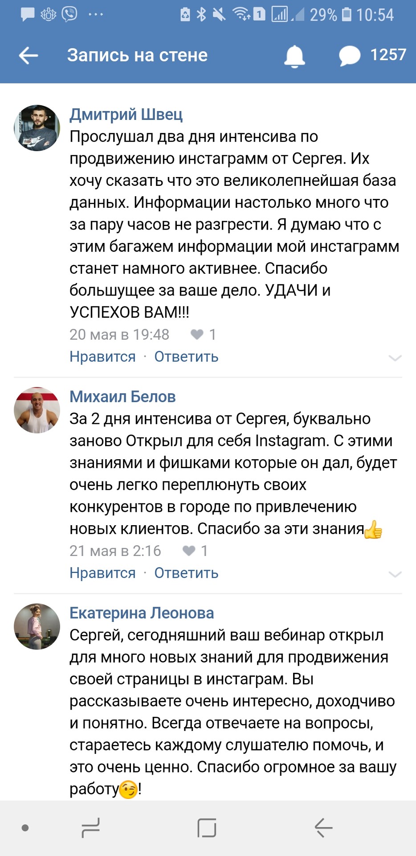Reply to Михаил Белов with Ответить
This screenshot has height=856, width=416.
pyautogui.click(x=186, y=573)
